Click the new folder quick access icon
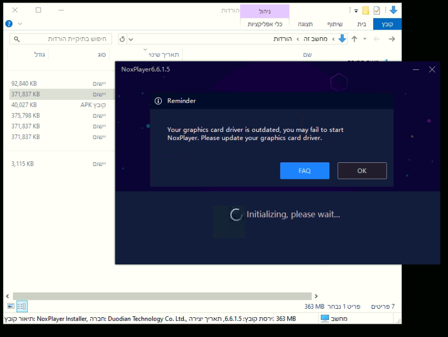 point(366,11)
